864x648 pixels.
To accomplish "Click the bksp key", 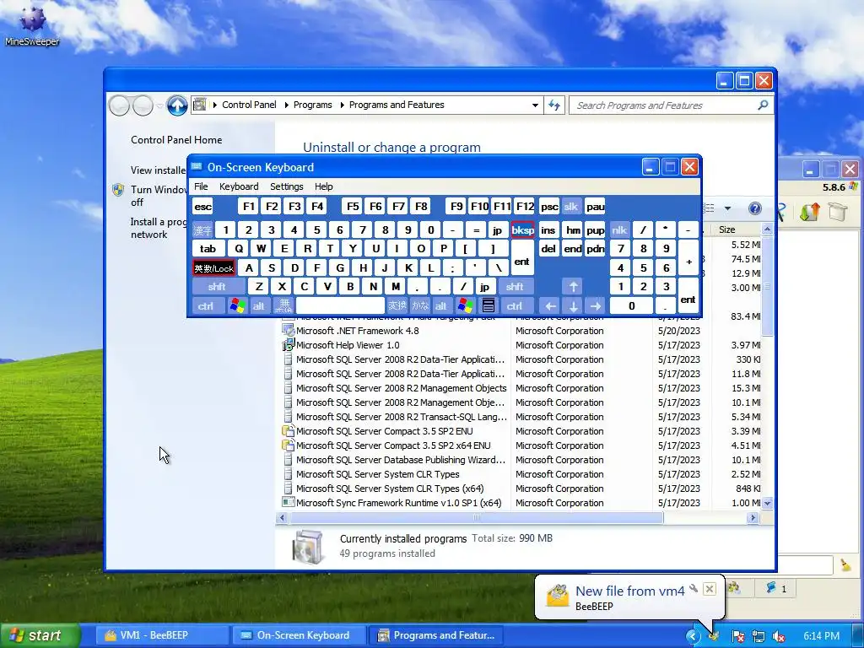I will [x=522, y=229].
